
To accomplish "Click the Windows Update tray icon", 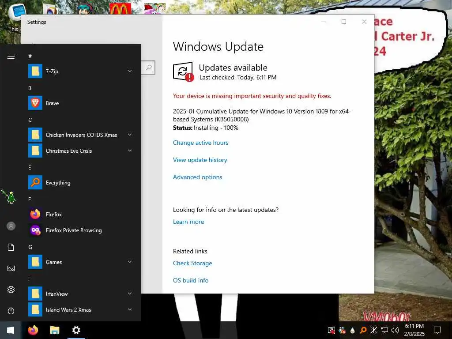I will tap(331, 330).
